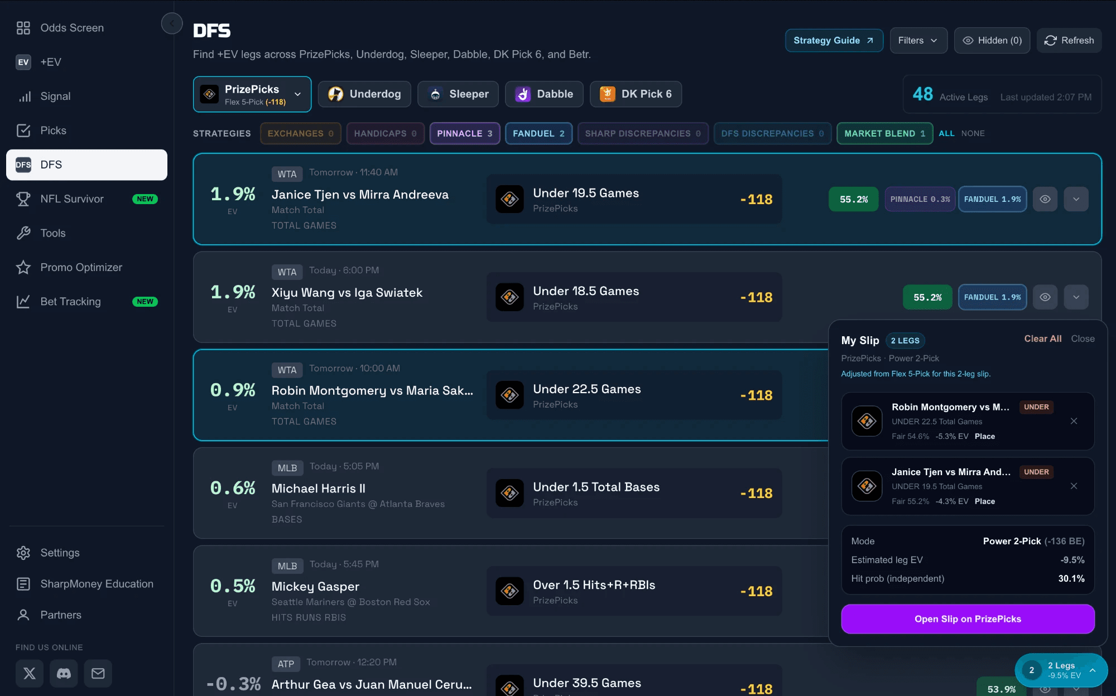Screen dimensions: 1116x696
Task: Open the Discord social icon
Action: pos(64,674)
